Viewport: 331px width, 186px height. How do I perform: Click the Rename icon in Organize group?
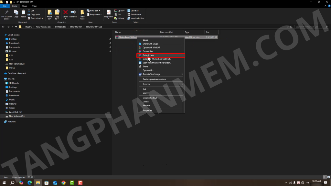(x=73, y=13)
